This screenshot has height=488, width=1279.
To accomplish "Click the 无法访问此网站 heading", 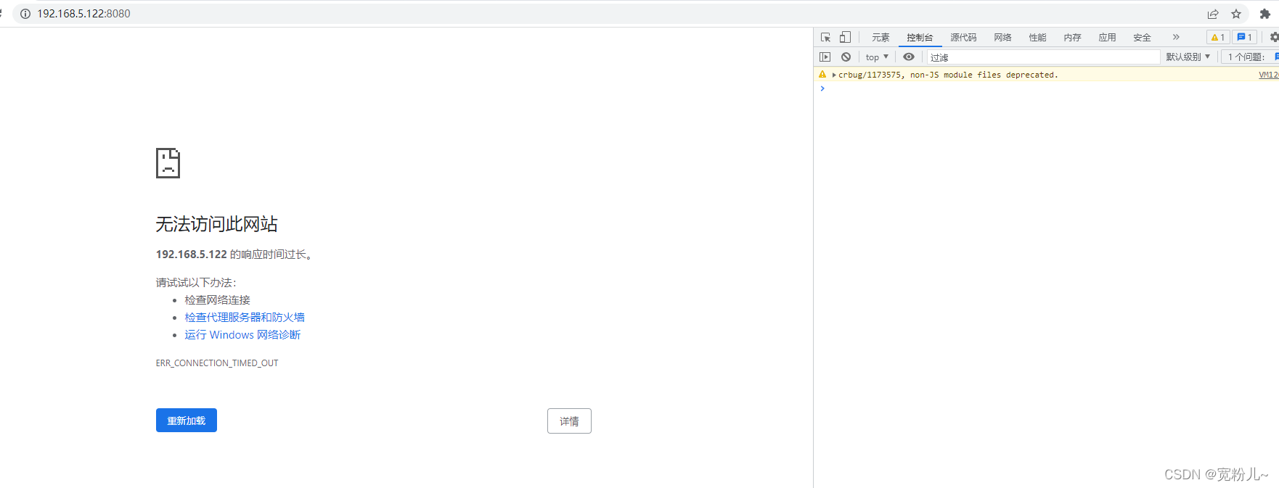I will 216,224.
